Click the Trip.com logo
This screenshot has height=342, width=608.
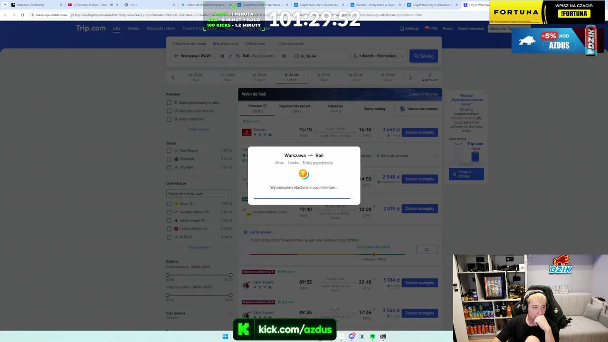[91, 28]
